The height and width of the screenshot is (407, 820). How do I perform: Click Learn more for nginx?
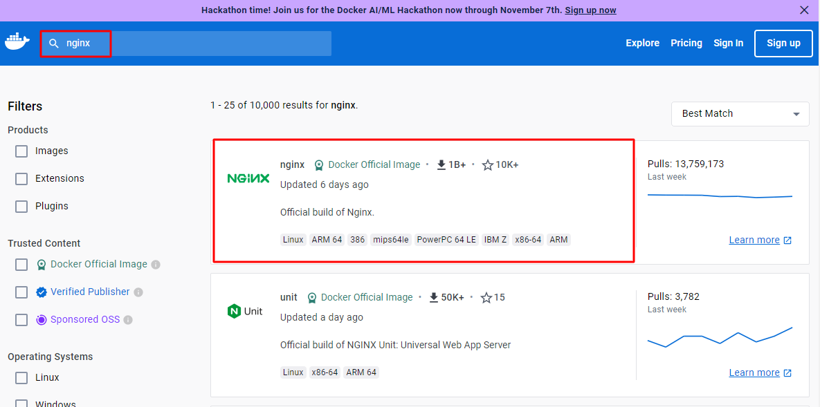pos(754,240)
